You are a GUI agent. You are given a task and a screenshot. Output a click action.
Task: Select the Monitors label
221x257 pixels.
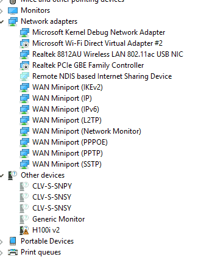click(x=35, y=10)
